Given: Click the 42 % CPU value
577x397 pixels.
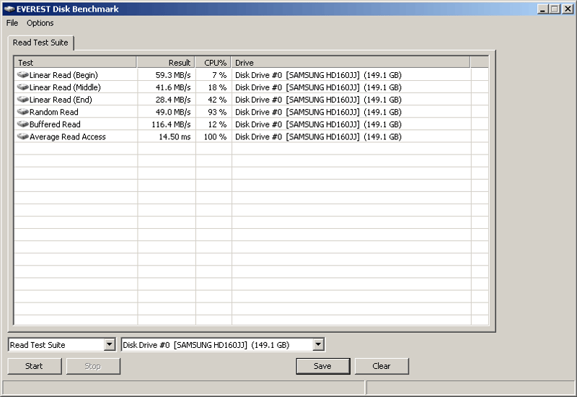Looking at the screenshot, I should point(218,100).
